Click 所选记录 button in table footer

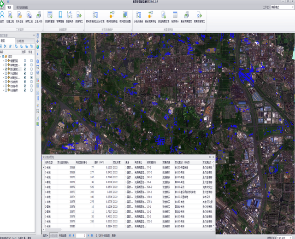(63, 235)
